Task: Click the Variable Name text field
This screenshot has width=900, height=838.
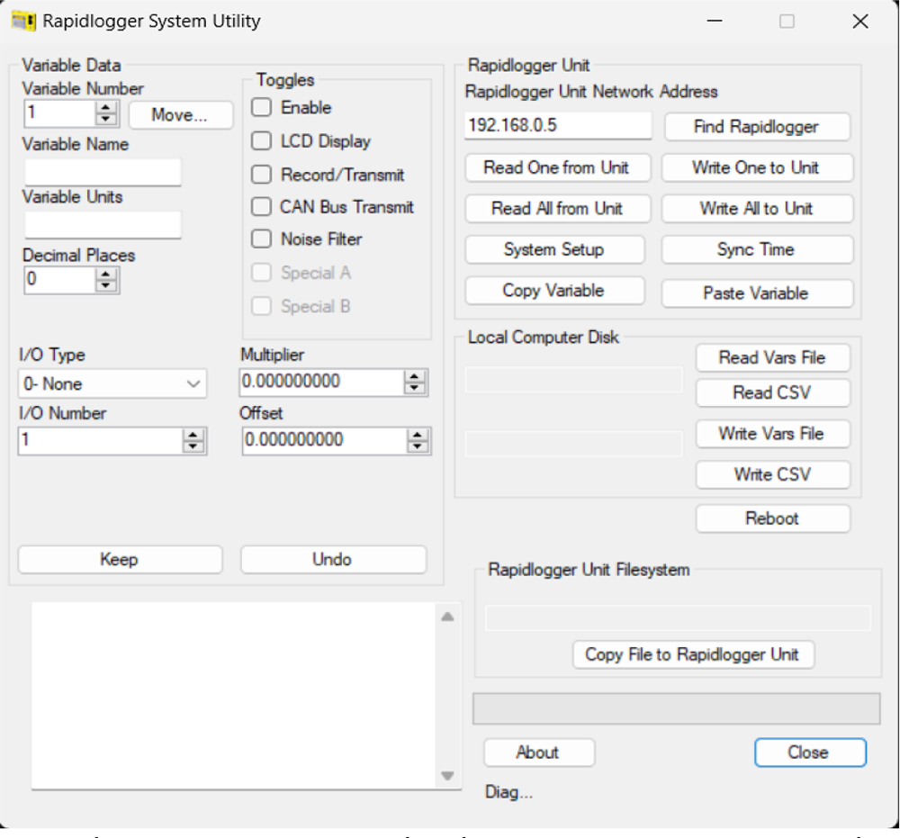Action: (103, 172)
